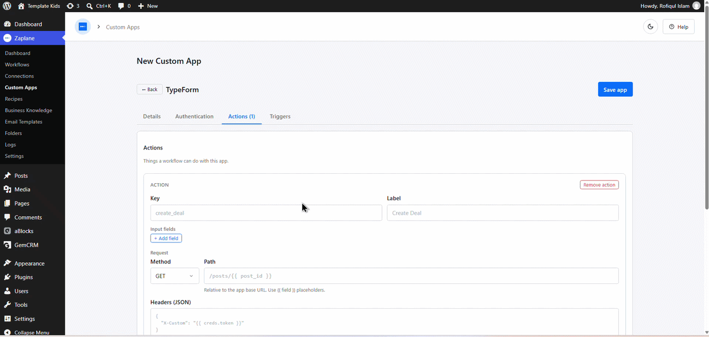The image size is (709, 337).
Task: Click the Custom Apps breadcrumb link
Action: [x=123, y=27]
